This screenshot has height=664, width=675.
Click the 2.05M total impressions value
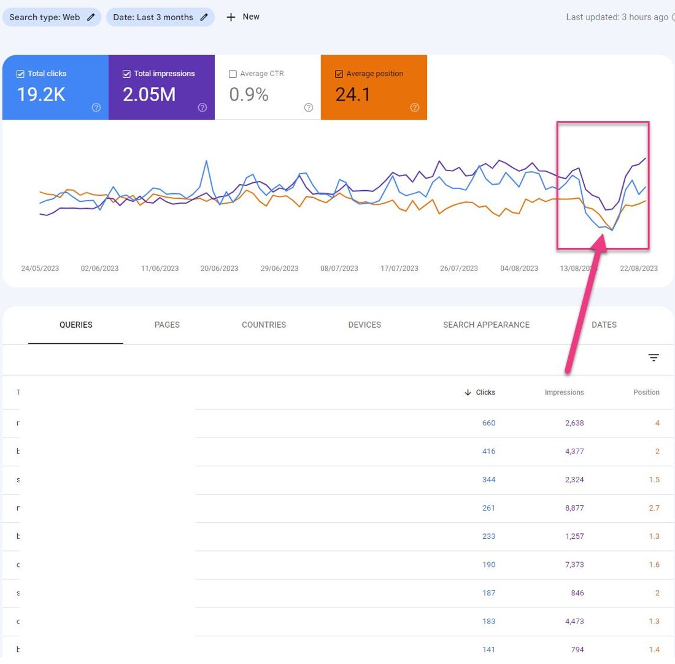coord(149,95)
